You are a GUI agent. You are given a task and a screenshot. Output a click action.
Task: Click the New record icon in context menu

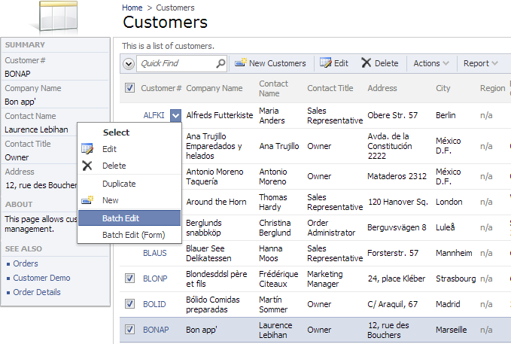(87, 200)
